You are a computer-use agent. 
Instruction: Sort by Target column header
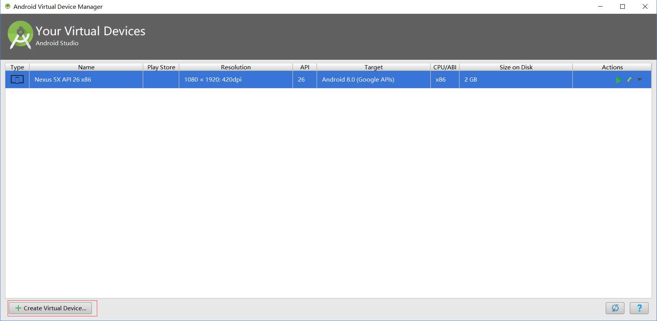tap(374, 67)
